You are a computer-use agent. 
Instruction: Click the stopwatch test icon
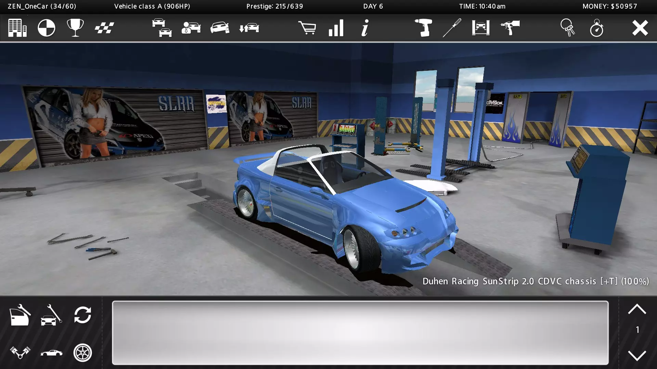(x=597, y=28)
